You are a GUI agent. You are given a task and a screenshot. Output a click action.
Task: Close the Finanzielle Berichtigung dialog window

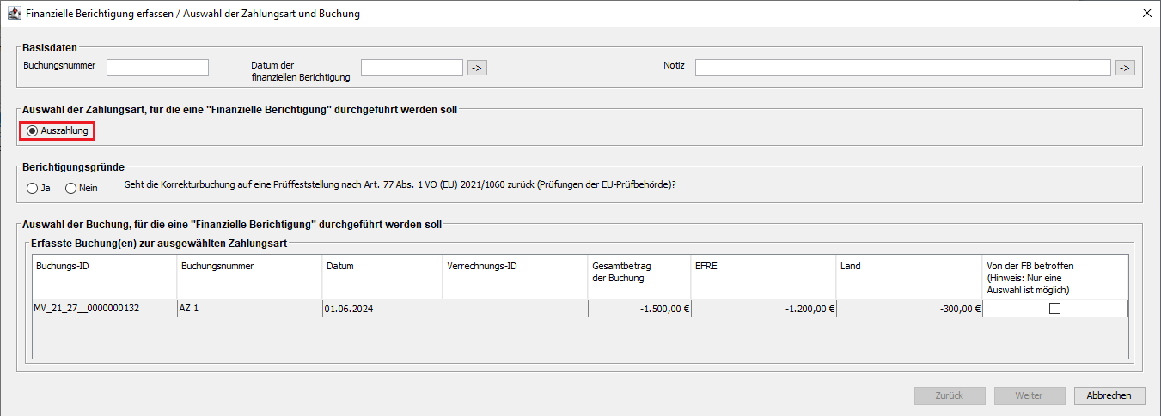click(x=1146, y=14)
